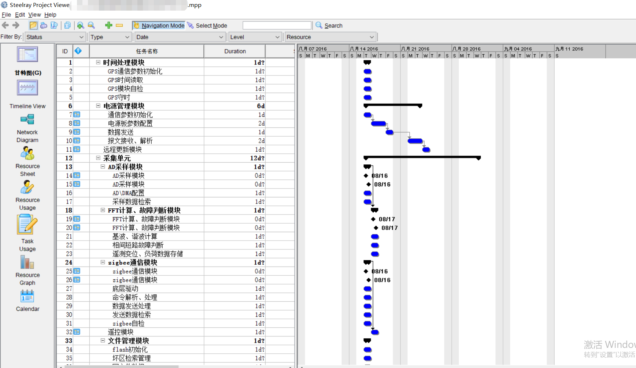Select the GPS时间读取 task row

click(175, 80)
